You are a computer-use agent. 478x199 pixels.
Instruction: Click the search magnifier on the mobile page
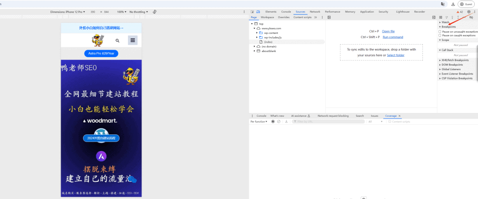[x=118, y=40]
